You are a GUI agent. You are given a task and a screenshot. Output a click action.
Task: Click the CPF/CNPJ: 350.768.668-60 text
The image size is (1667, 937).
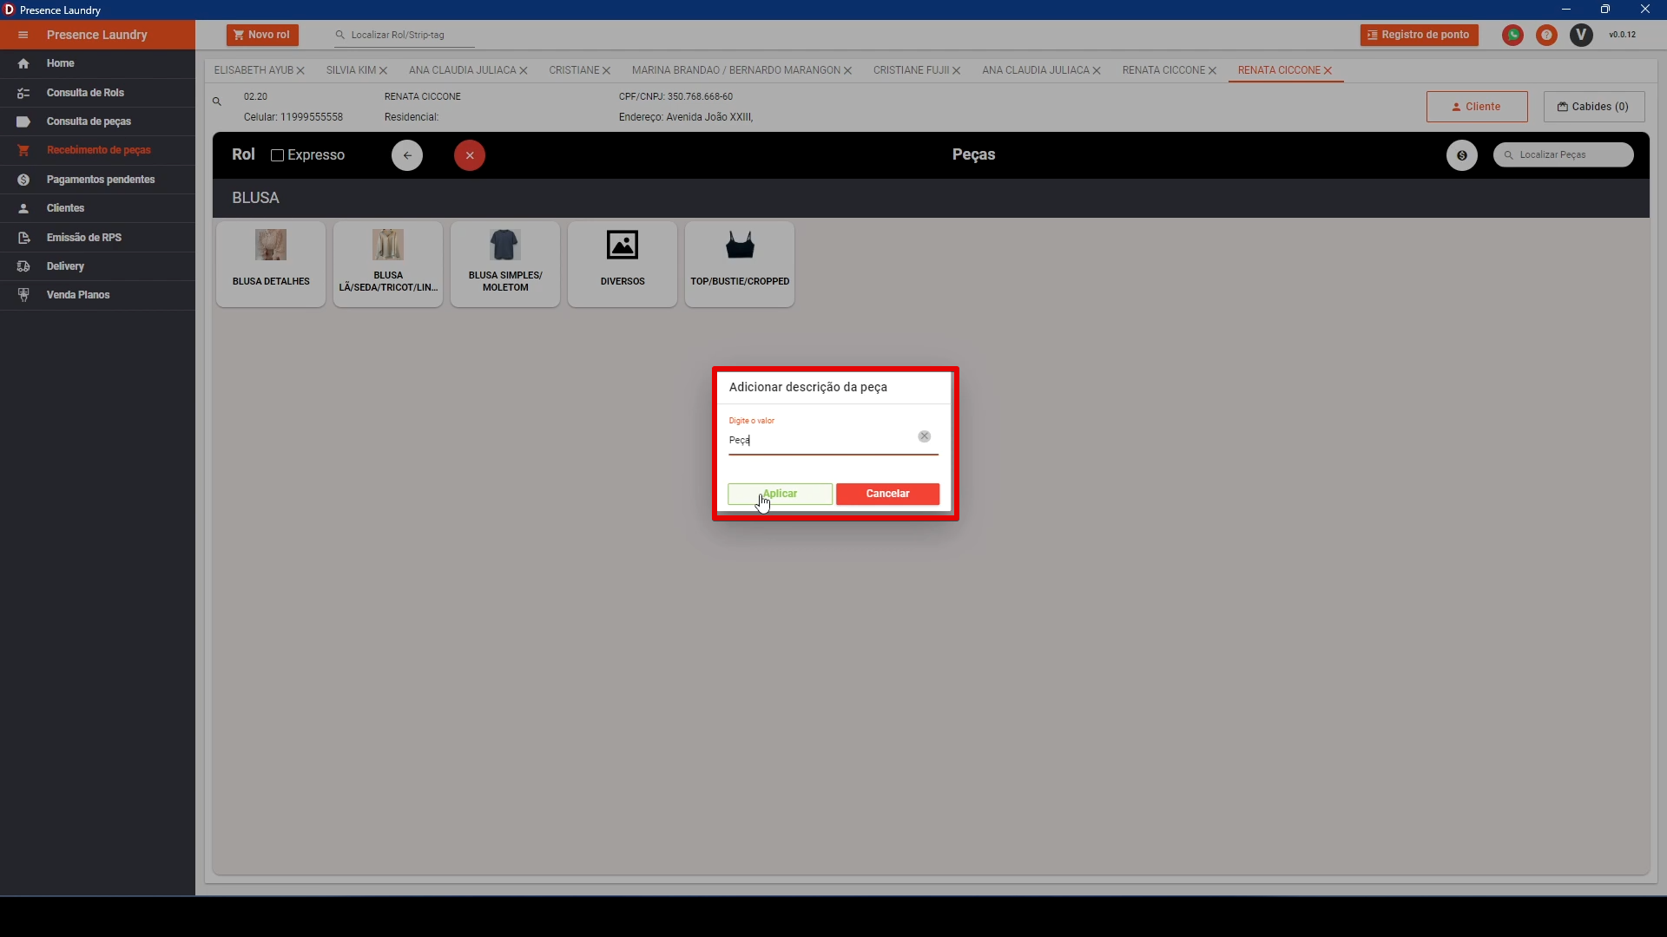(x=675, y=97)
